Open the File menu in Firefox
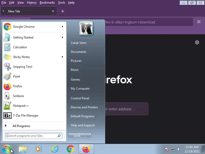The image size is (205, 154). 4,3
